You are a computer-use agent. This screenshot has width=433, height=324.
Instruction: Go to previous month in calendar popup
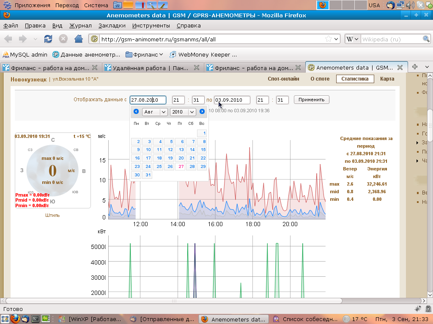coord(136,112)
